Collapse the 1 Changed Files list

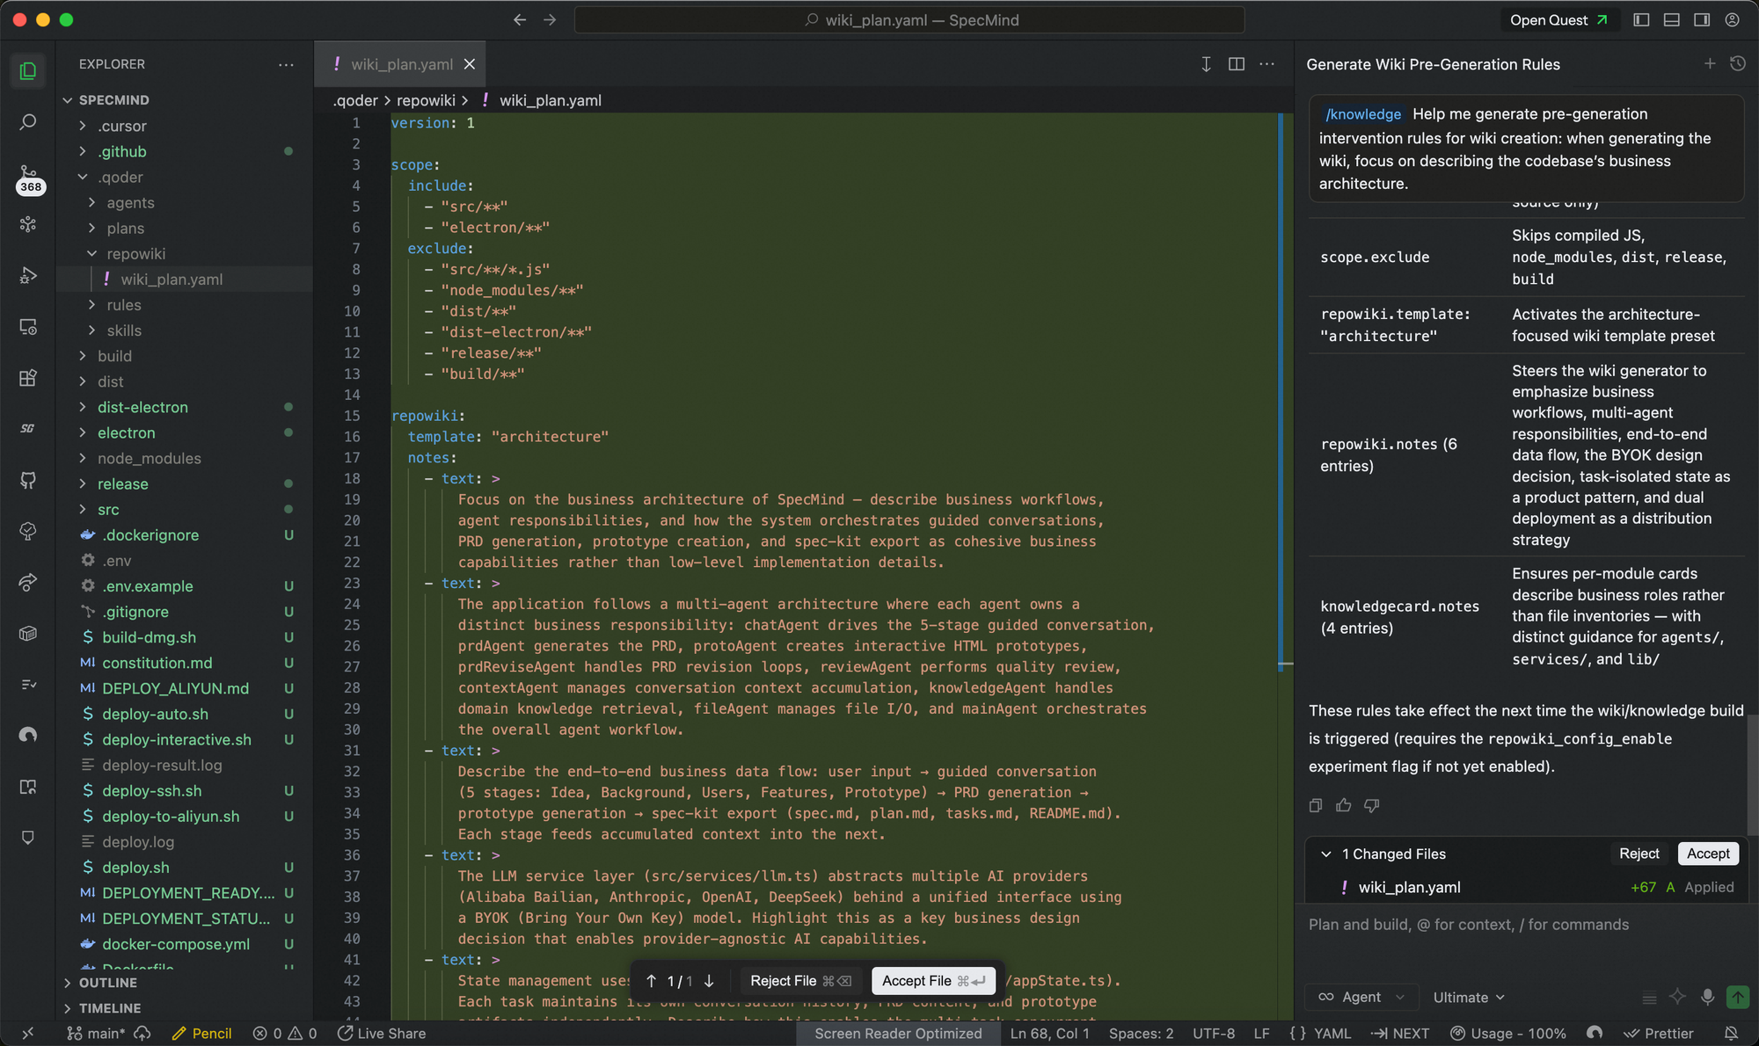[x=1326, y=854]
